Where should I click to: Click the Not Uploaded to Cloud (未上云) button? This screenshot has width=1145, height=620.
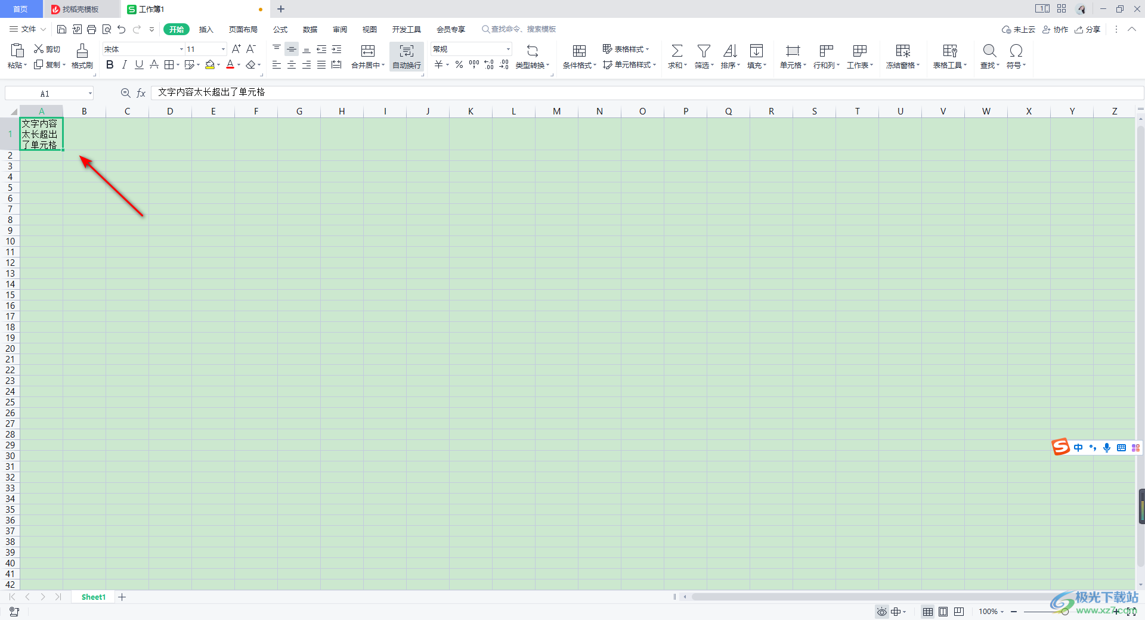(1019, 29)
